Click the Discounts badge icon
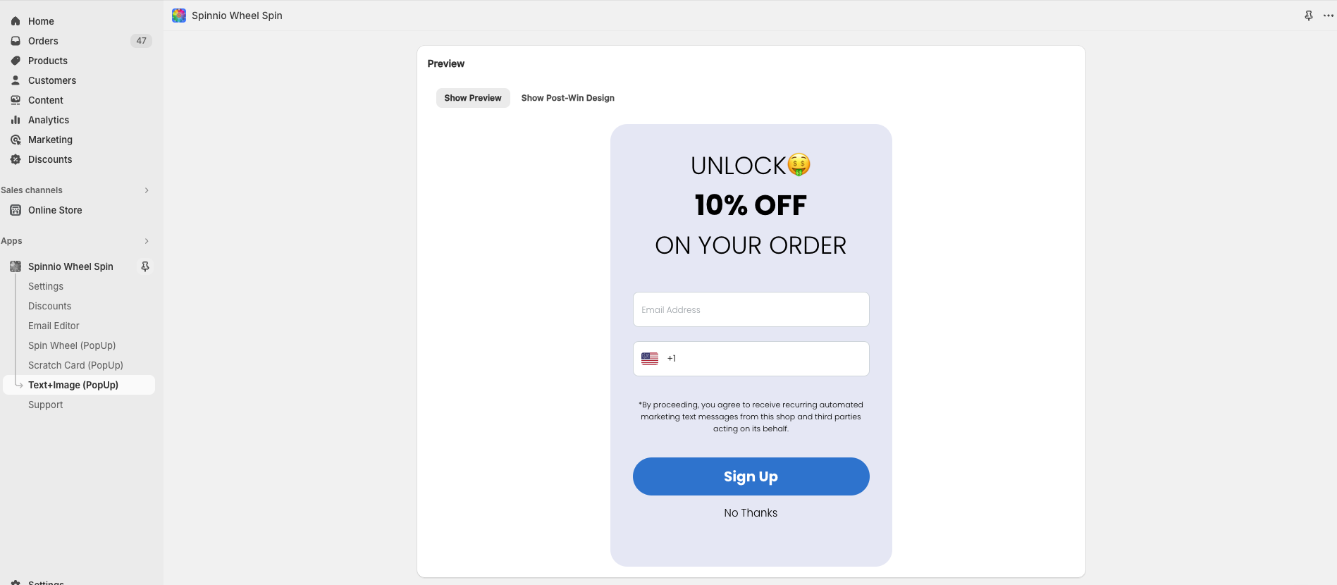The height and width of the screenshot is (585, 1337). (16, 159)
